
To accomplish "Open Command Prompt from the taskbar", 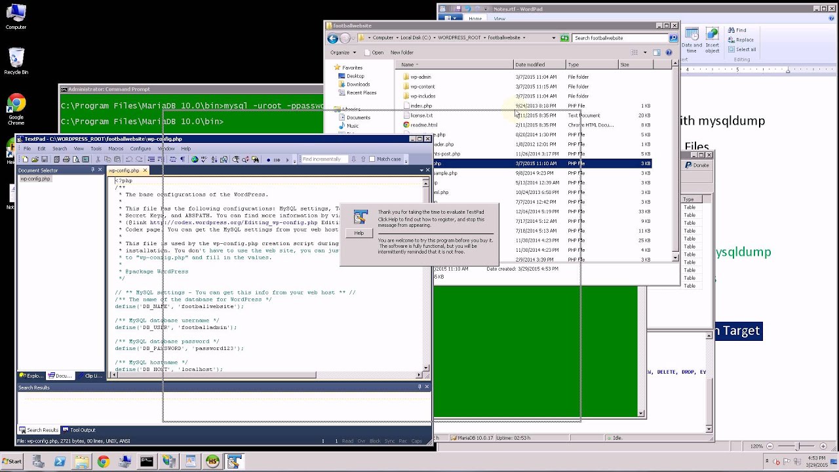I will pos(147,462).
